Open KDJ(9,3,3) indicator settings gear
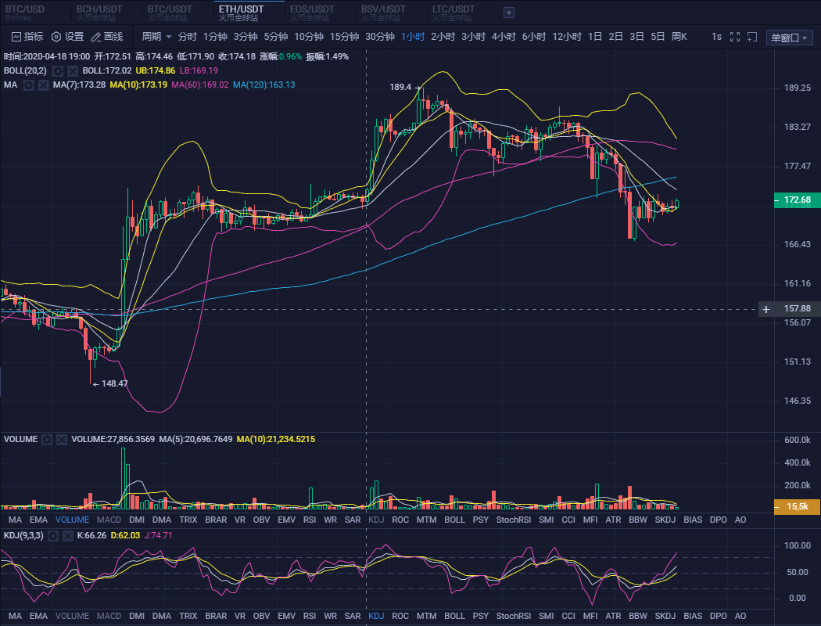 [x=53, y=536]
